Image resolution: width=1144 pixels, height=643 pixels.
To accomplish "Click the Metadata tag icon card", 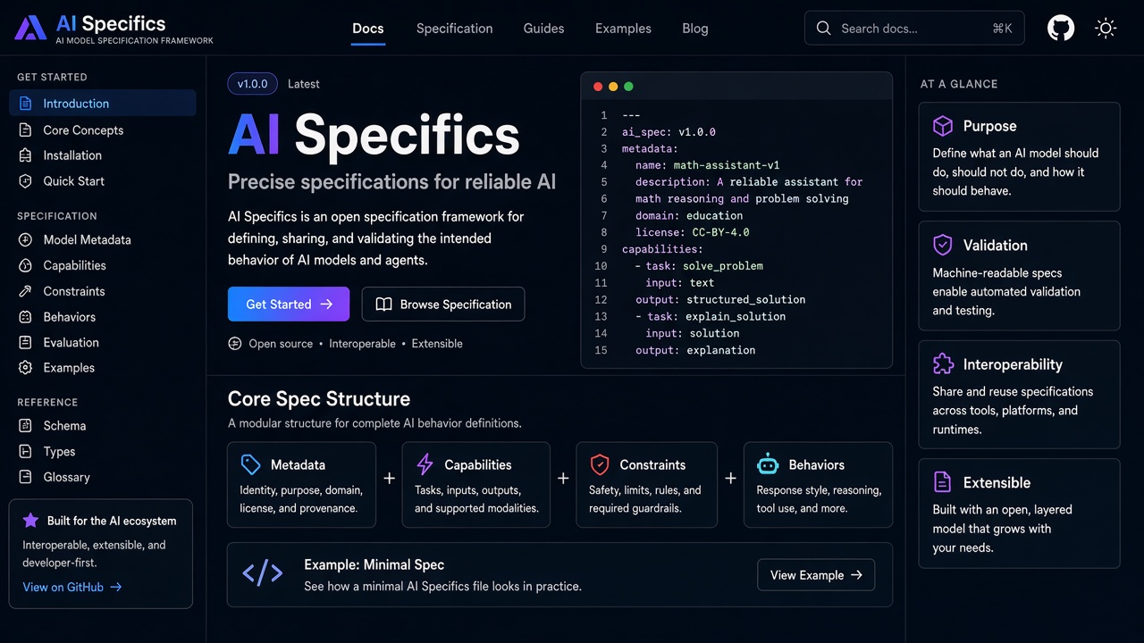I will pyautogui.click(x=250, y=464).
